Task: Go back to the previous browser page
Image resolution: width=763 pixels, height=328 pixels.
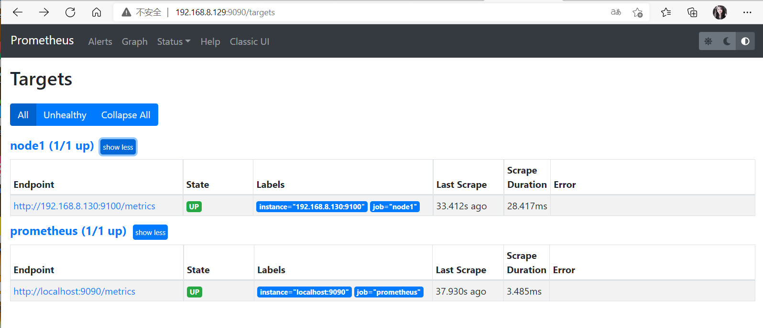Action: [x=18, y=12]
